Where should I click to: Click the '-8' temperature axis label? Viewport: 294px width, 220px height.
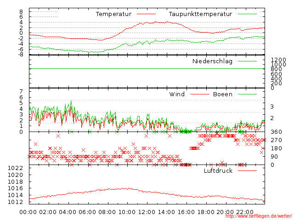(20, 55)
